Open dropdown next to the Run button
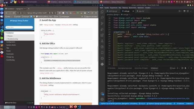Screen dimensions: 194x109 pos(182,11)
